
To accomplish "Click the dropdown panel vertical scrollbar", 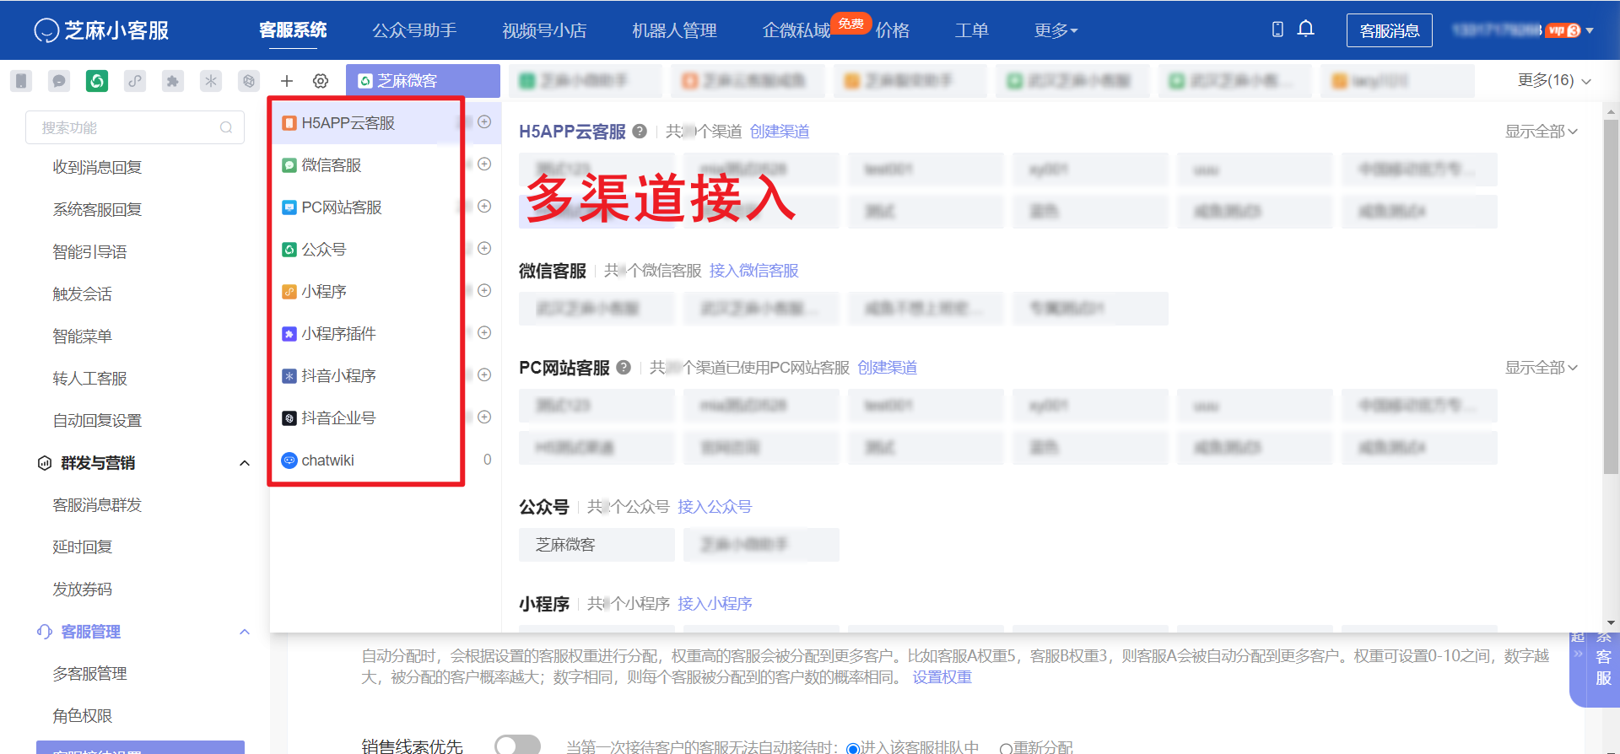I will (1611, 295).
